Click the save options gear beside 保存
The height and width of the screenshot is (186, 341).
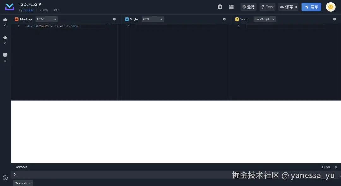pos(296,7)
